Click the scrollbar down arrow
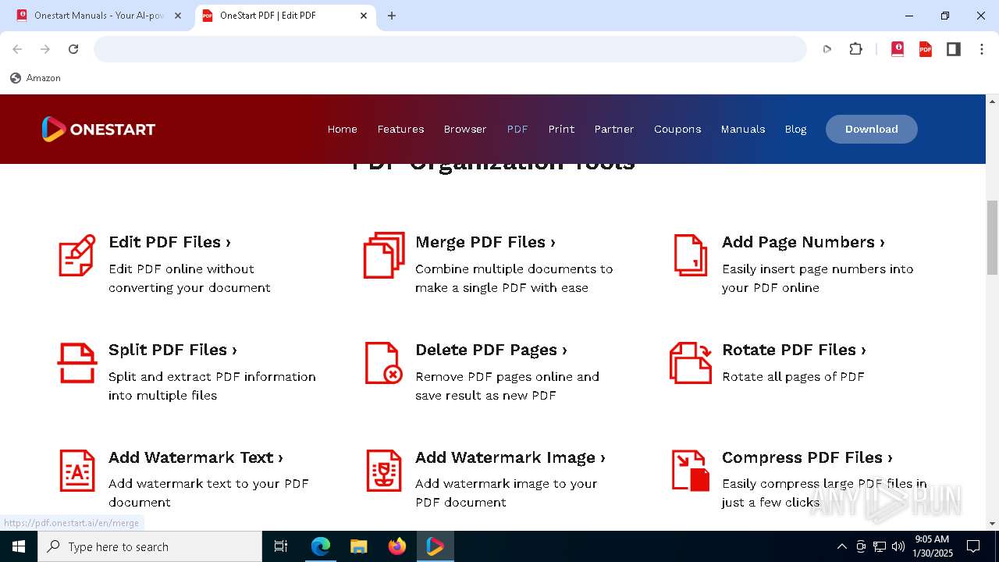999x562 pixels. [x=992, y=524]
